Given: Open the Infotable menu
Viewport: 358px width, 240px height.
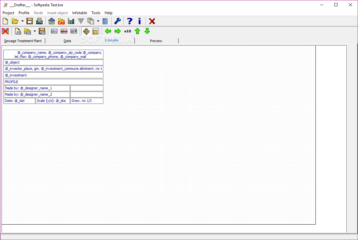Looking at the screenshot, I should click(79, 13).
